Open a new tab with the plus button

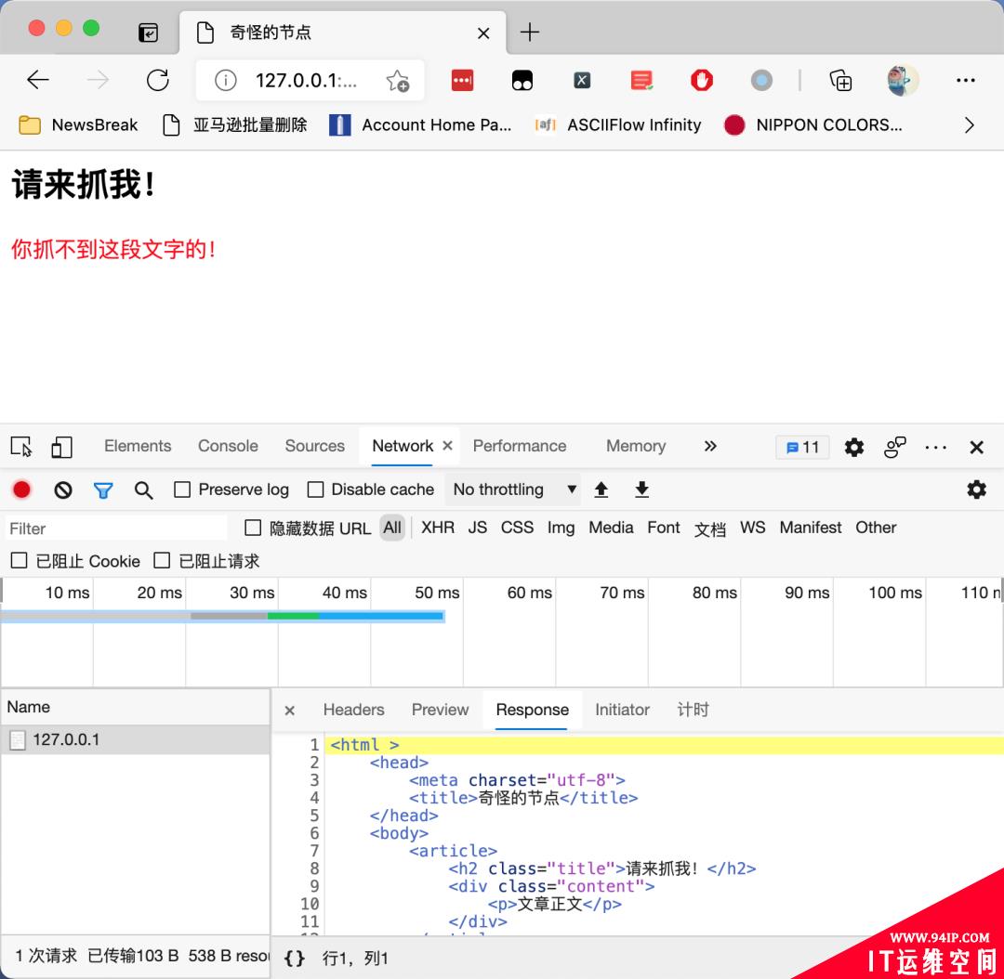(x=530, y=32)
